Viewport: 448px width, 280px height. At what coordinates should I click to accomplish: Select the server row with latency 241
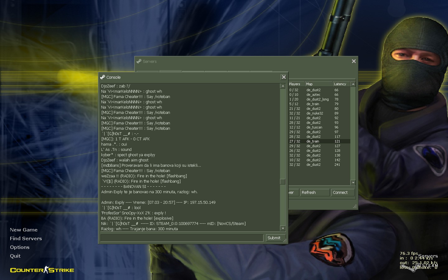coord(319,165)
